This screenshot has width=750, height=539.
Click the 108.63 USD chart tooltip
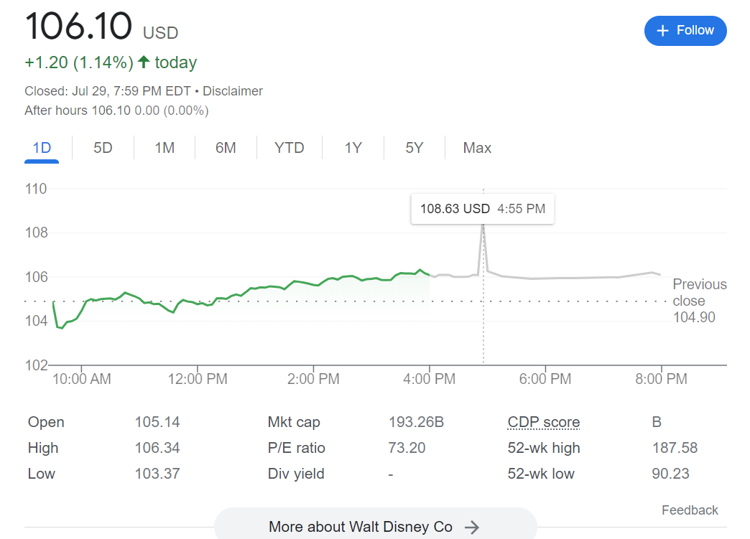point(482,209)
